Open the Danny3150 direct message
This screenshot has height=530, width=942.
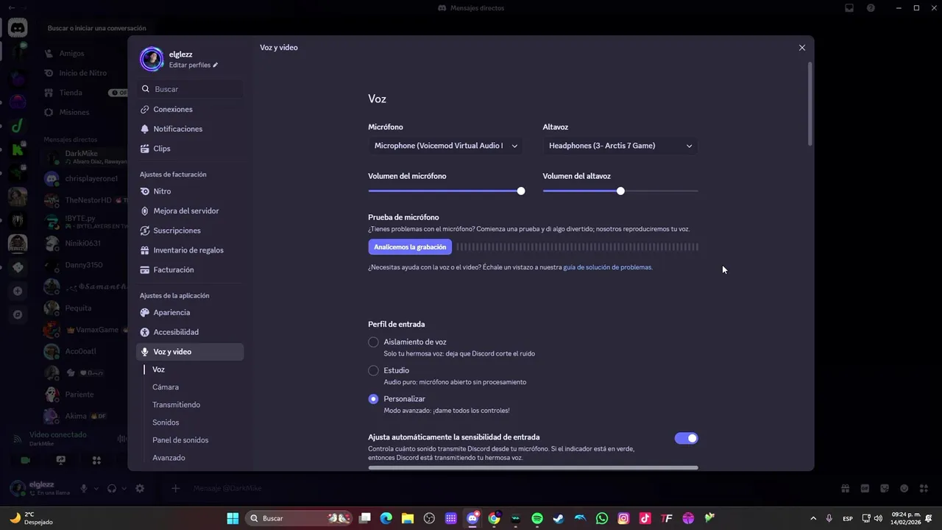(82, 265)
